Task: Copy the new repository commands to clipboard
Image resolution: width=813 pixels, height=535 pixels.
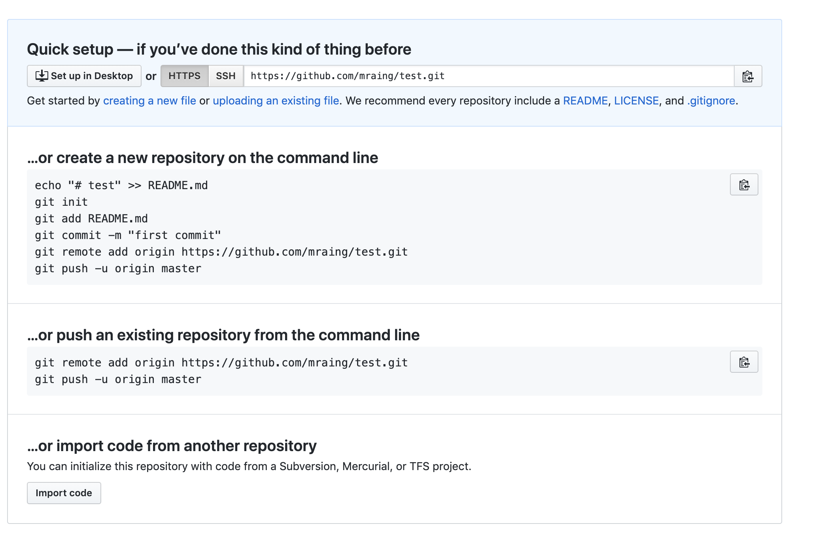Action: pyautogui.click(x=743, y=185)
